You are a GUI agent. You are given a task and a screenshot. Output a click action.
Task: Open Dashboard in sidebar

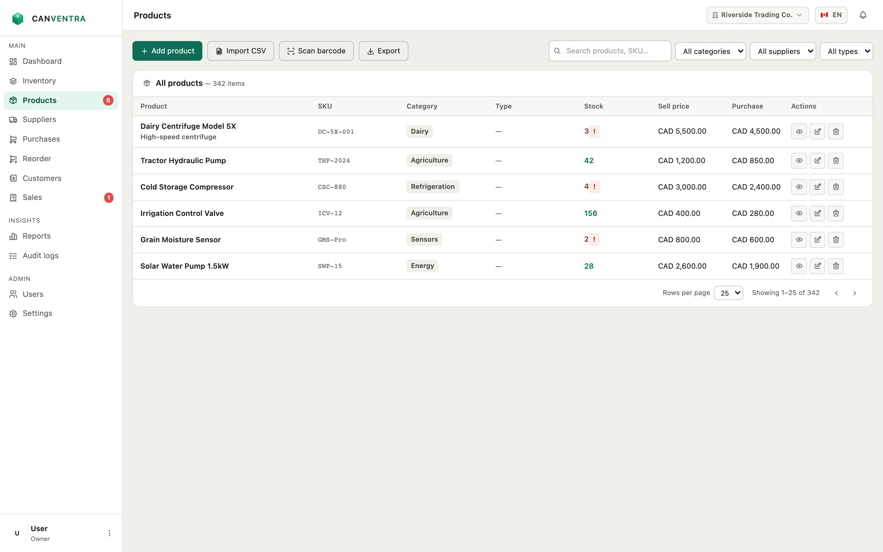pyautogui.click(x=61, y=61)
